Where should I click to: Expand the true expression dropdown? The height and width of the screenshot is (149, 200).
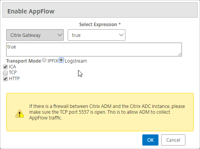click(x=97, y=35)
